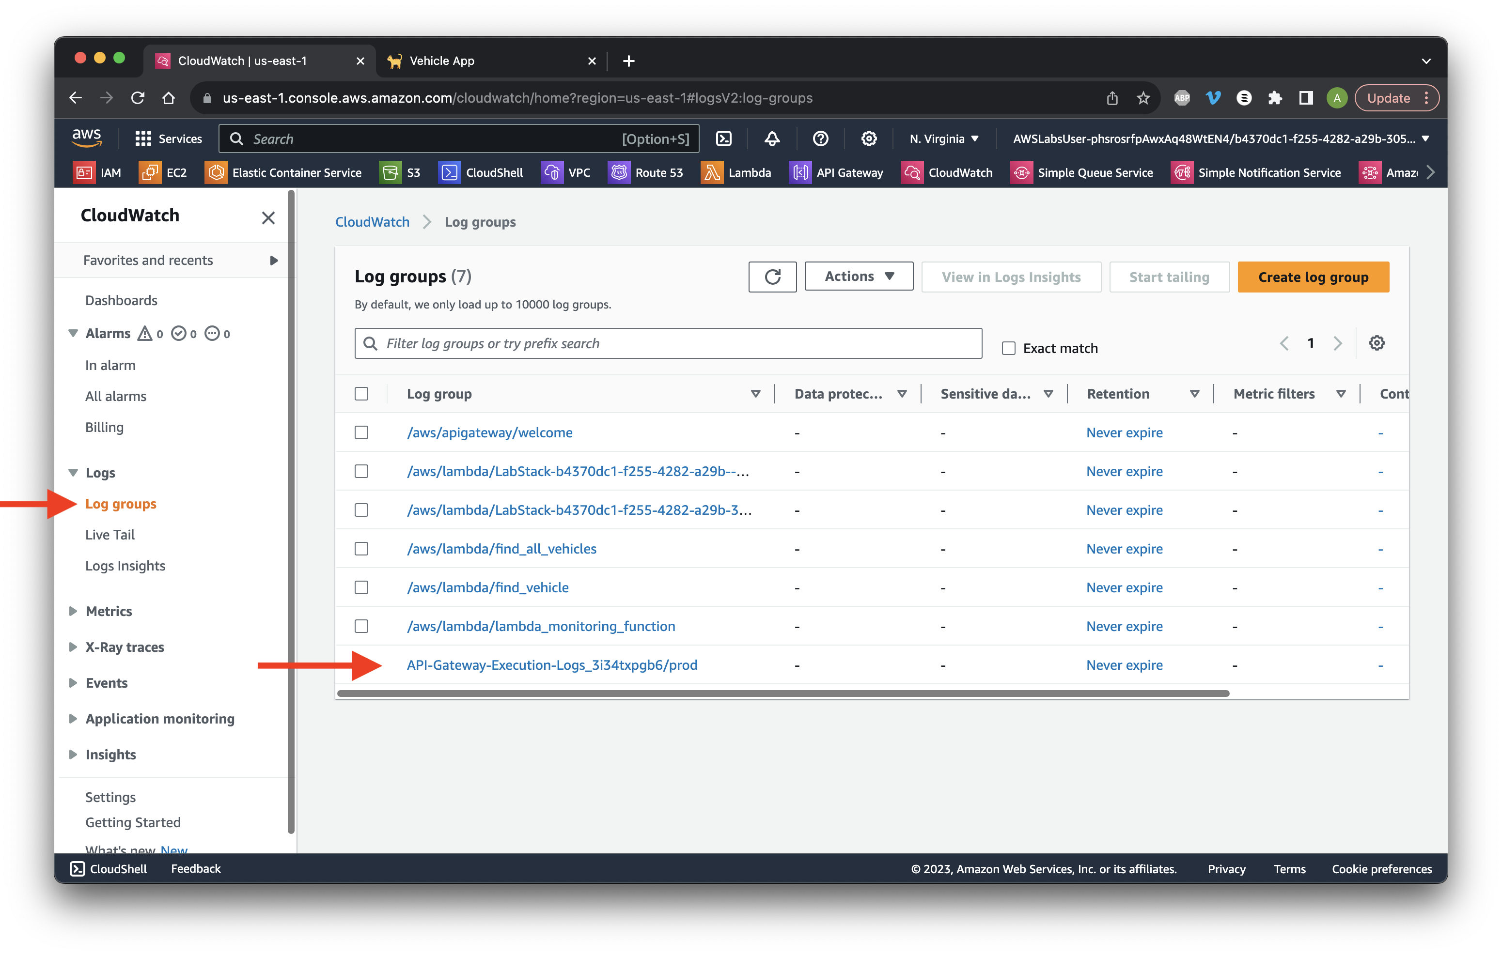Open the VPC shortcut in the favorites bar
1502x955 pixels.
click(566, 173)
